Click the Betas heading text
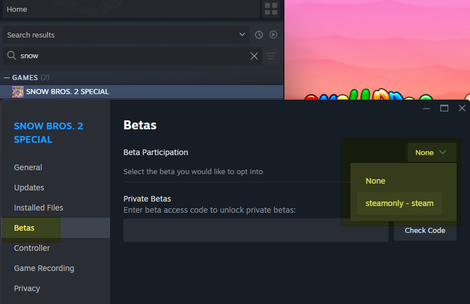Viewport: 470px width, 304px height. 140,125
